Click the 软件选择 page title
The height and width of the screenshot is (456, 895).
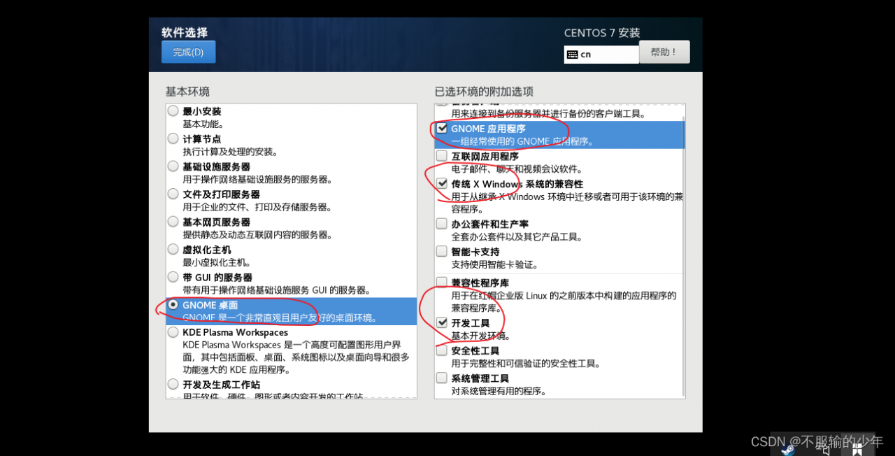185,32
